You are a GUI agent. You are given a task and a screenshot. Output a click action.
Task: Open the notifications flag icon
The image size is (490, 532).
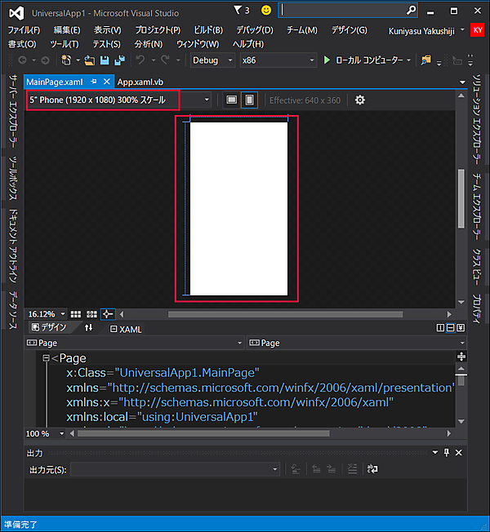tap(238, 11)
